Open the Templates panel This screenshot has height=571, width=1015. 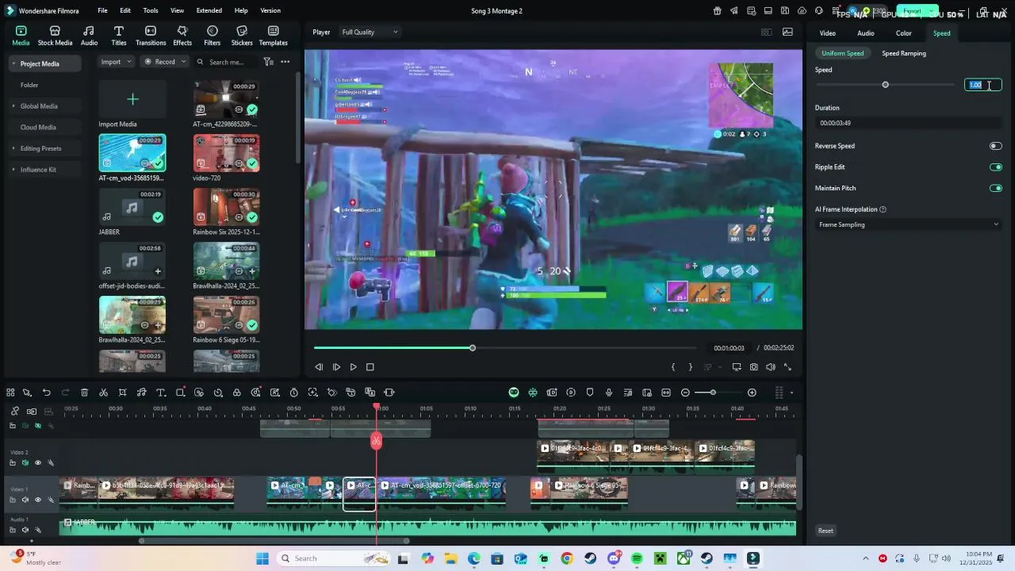[x=273, y=36]
